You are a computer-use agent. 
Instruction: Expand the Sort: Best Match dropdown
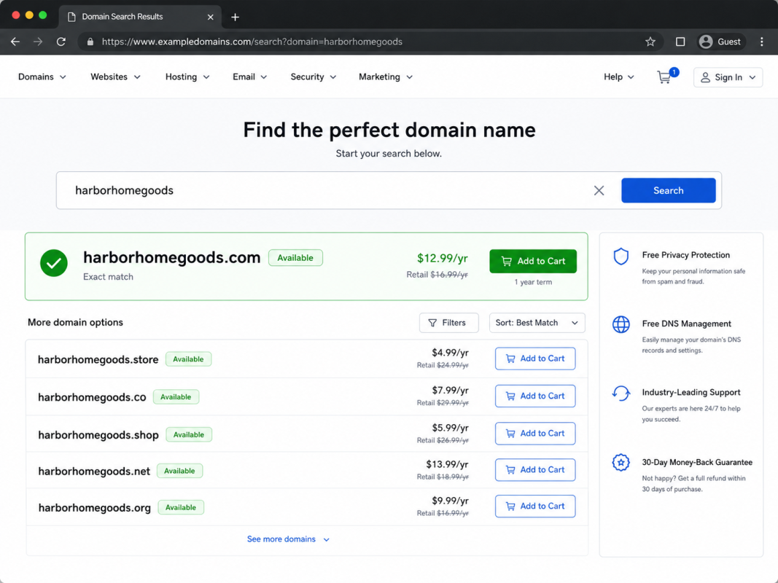coord(537,323)
